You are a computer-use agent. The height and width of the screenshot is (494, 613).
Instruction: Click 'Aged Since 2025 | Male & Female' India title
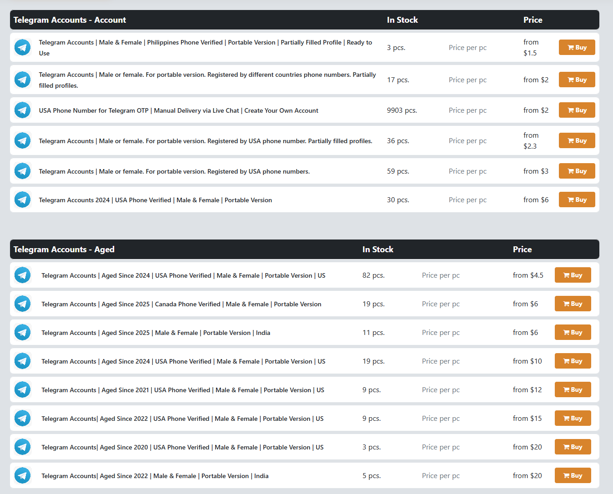156,333
